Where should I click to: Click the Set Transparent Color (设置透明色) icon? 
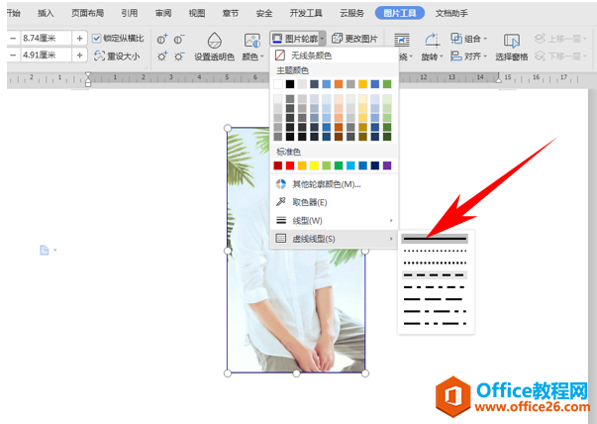click(215, 41)
